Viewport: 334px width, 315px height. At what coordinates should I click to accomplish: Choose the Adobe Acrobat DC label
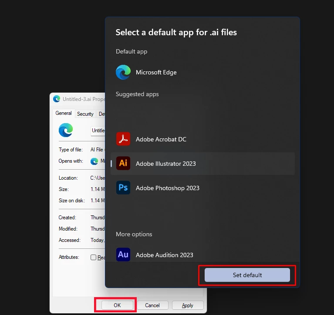point(161,139)
